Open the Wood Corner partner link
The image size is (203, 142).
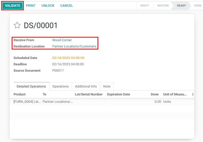[62, 40]
